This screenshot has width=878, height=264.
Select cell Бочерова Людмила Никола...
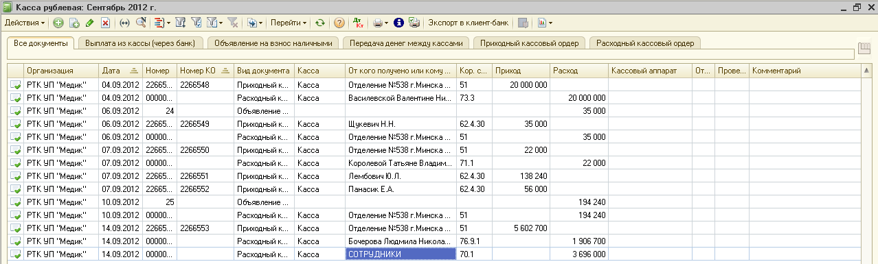(x=401, y=241)
